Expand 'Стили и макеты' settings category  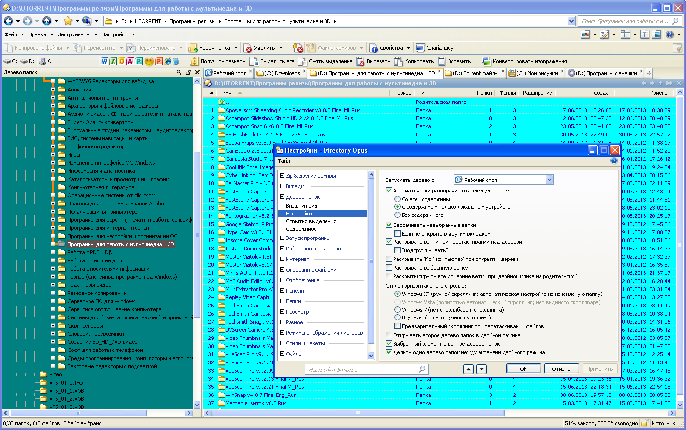[x=282, y=343]
